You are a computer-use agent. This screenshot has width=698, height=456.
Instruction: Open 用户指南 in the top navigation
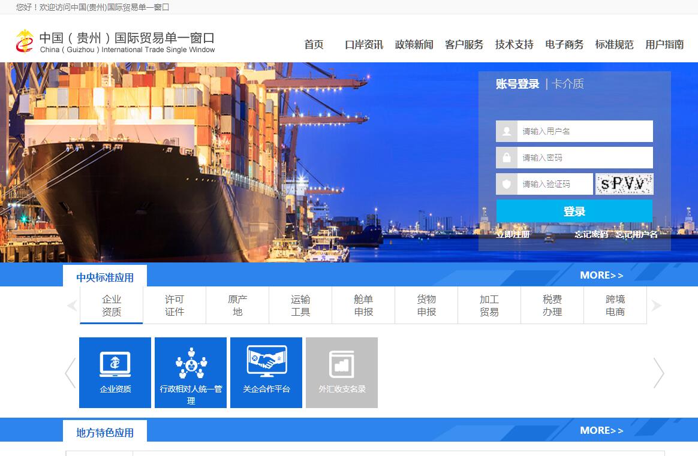tap(664, 44)
